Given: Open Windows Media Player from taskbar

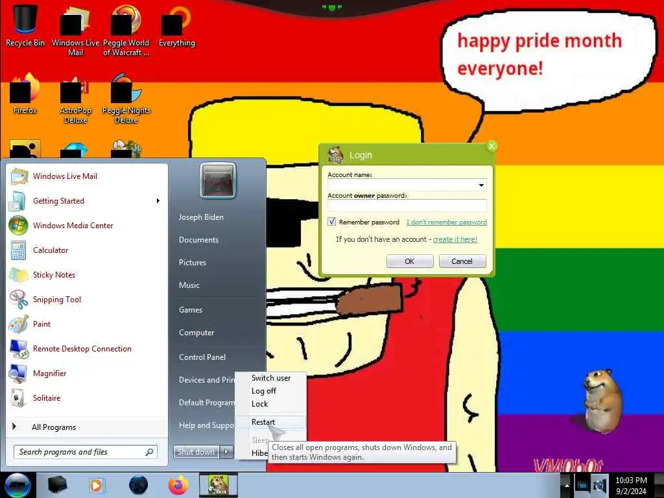Looking at the screenshot, I should pyautogui.click(x=97, y=485).
